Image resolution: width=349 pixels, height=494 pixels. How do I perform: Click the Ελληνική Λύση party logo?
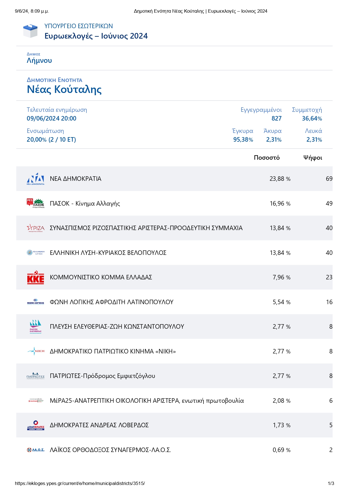pyautogui.click(x=35, y=253)
